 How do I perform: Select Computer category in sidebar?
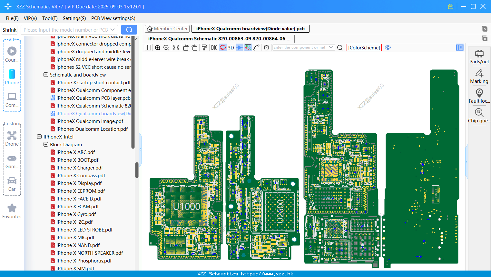12,100
